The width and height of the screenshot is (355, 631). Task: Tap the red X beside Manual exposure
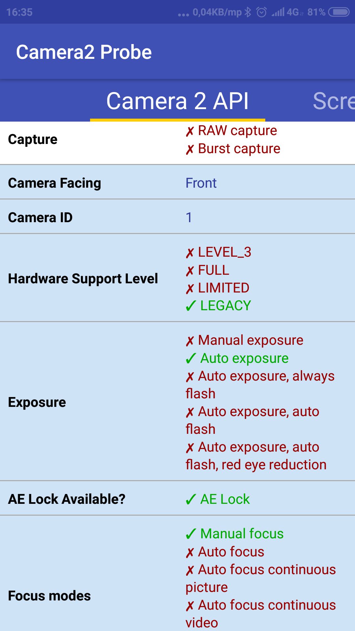190,341
